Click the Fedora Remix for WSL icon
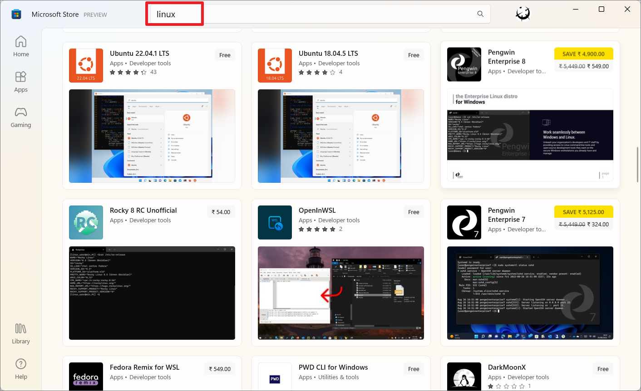Viewport: 641px width, 391px height. click(86, 377)
